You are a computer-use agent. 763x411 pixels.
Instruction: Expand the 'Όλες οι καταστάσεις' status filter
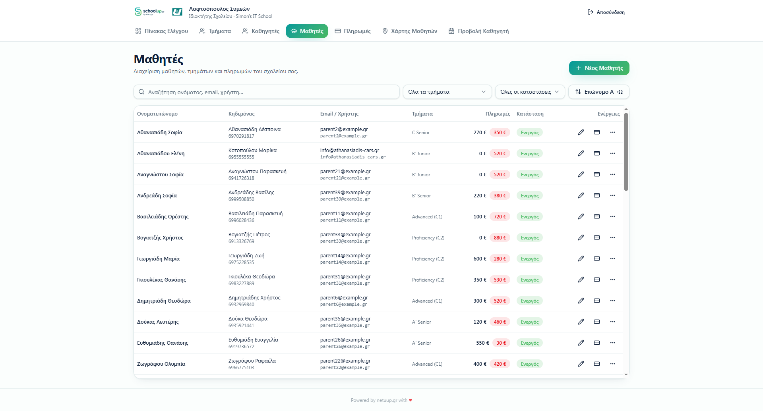tap(530, 92)
